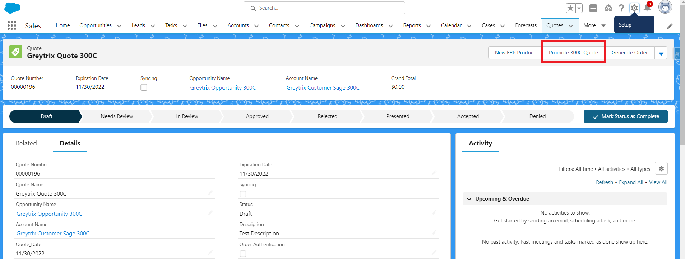This screenshot has height=259, width=685.
Task: Open the More navigation dropdown
Action: point(594,25)
